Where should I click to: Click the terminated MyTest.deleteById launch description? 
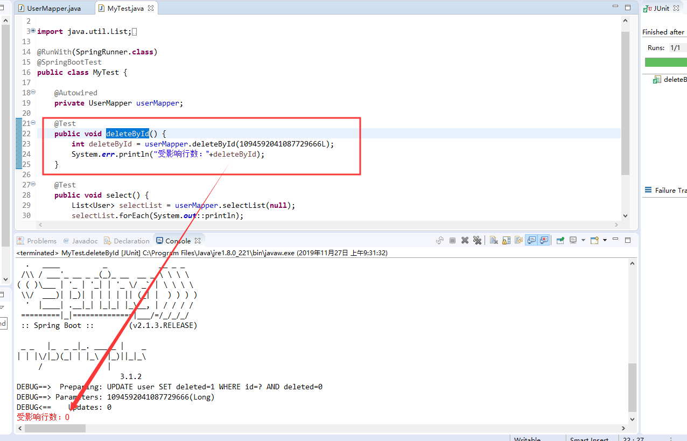tap(202, 253)
